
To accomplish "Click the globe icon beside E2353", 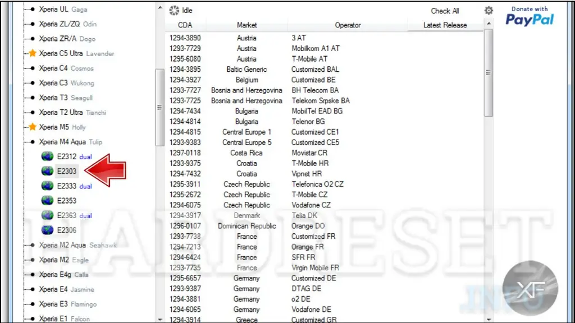I will (x=47, y=200).
